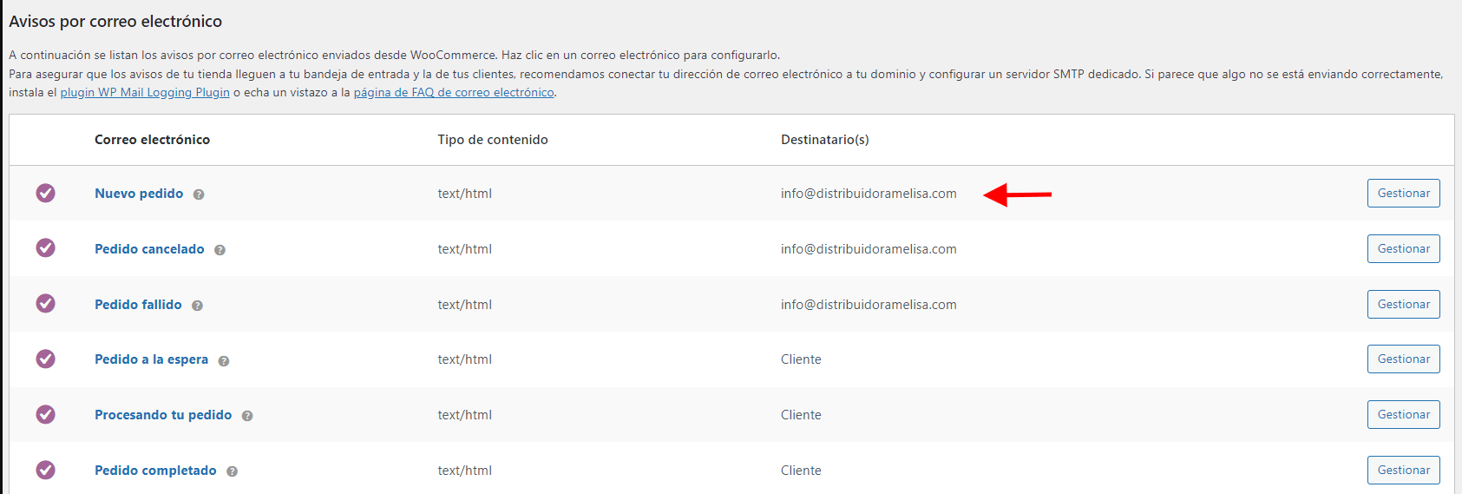Click the help tooltip icon beside Pedido cancelado
Viewport: 1462px width, 494px height.
click(220, 250)
